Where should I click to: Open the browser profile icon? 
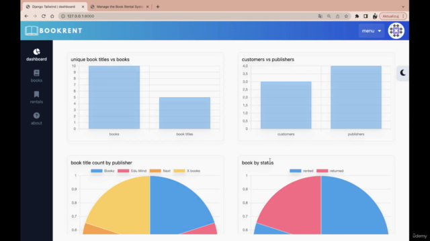375,16
